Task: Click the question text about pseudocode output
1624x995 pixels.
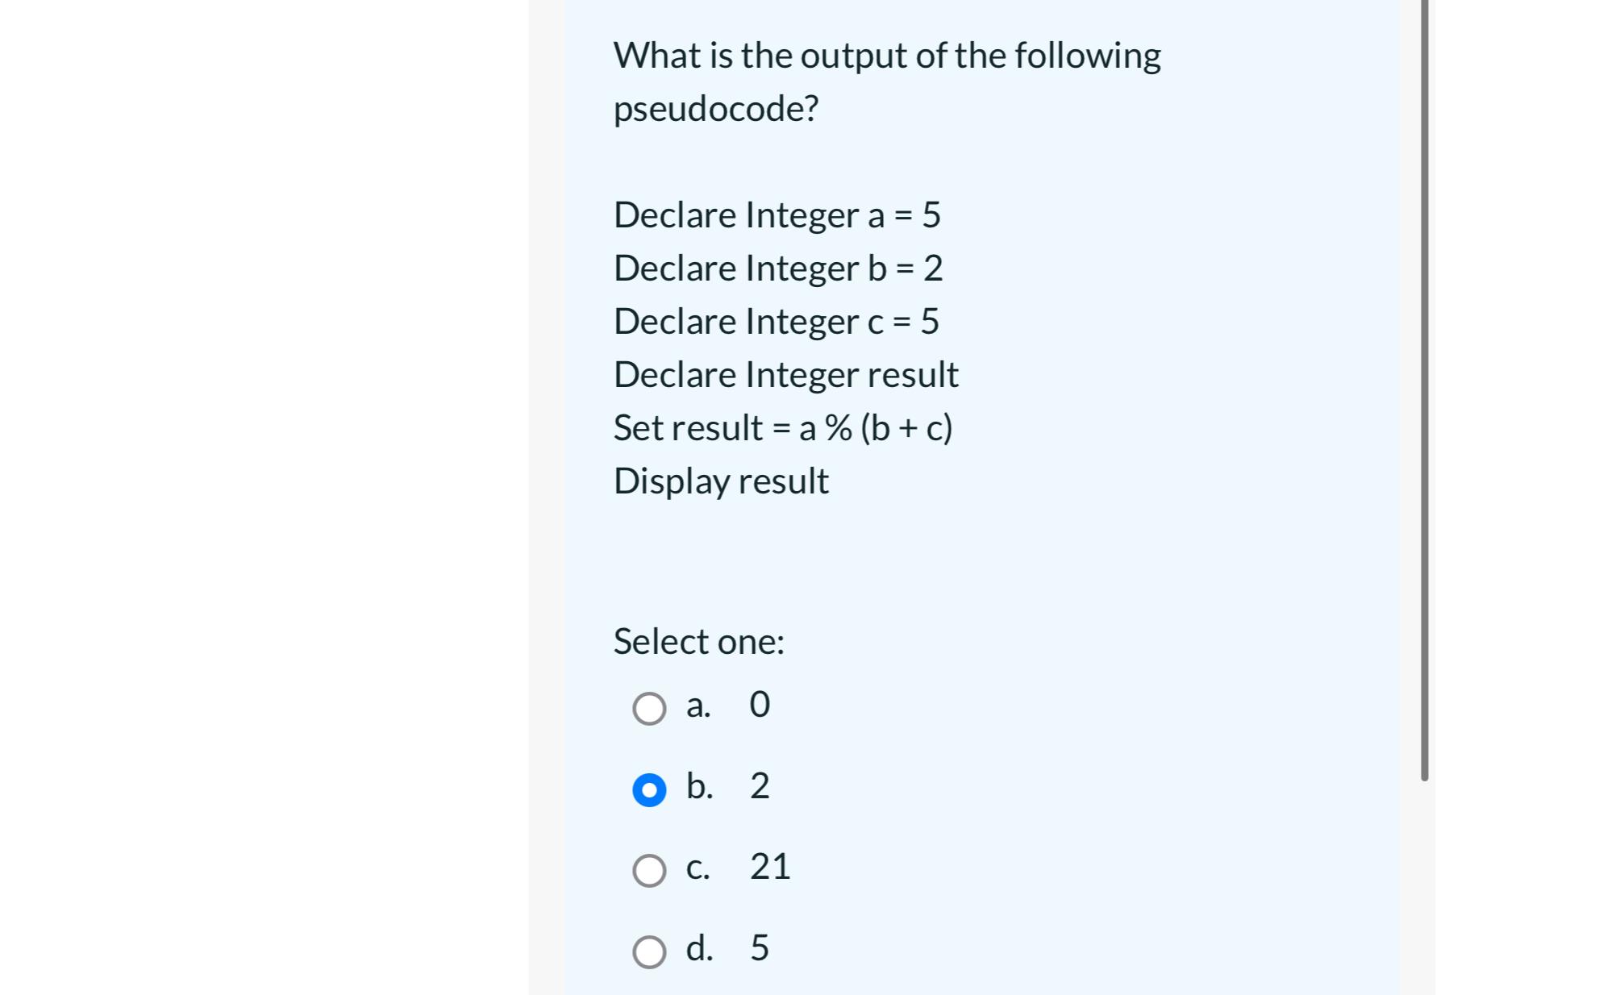Action: (x=885, y=81)
